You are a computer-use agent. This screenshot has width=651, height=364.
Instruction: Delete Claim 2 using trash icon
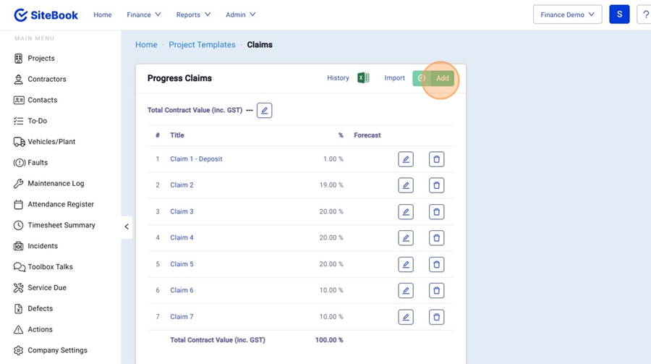436,185
